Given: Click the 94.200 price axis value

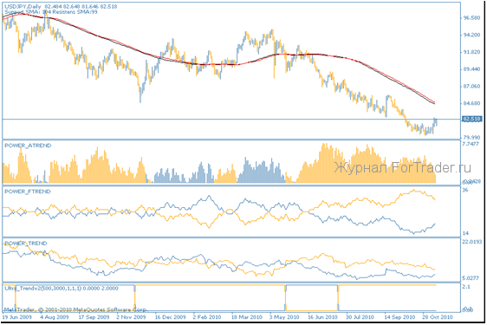Looking at the screenshot, I should 471,36.
